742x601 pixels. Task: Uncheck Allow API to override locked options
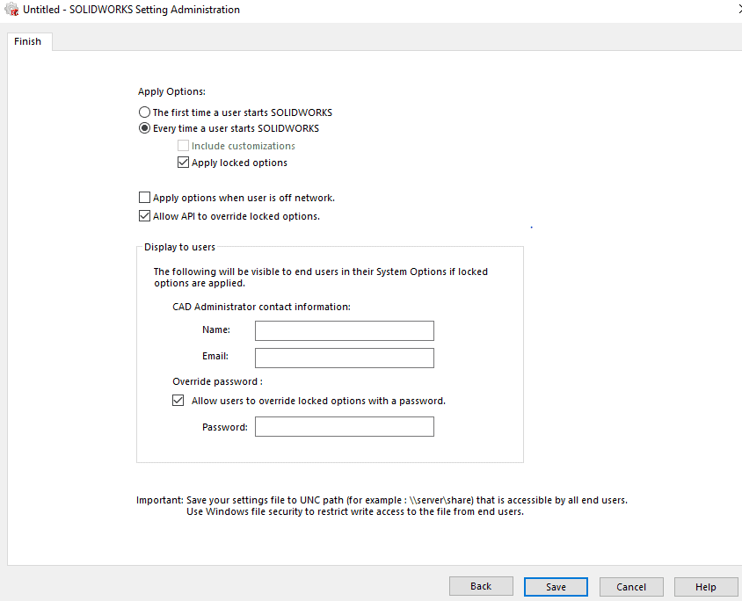click(x=144, y=215)
